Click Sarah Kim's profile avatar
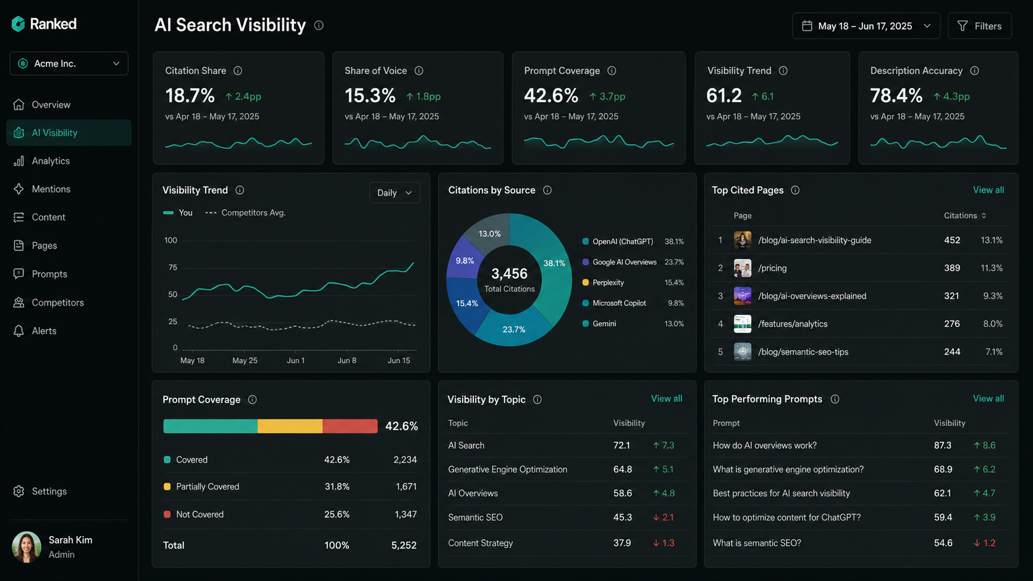Viewport: 1033px width, 581px height. [27, 547]
